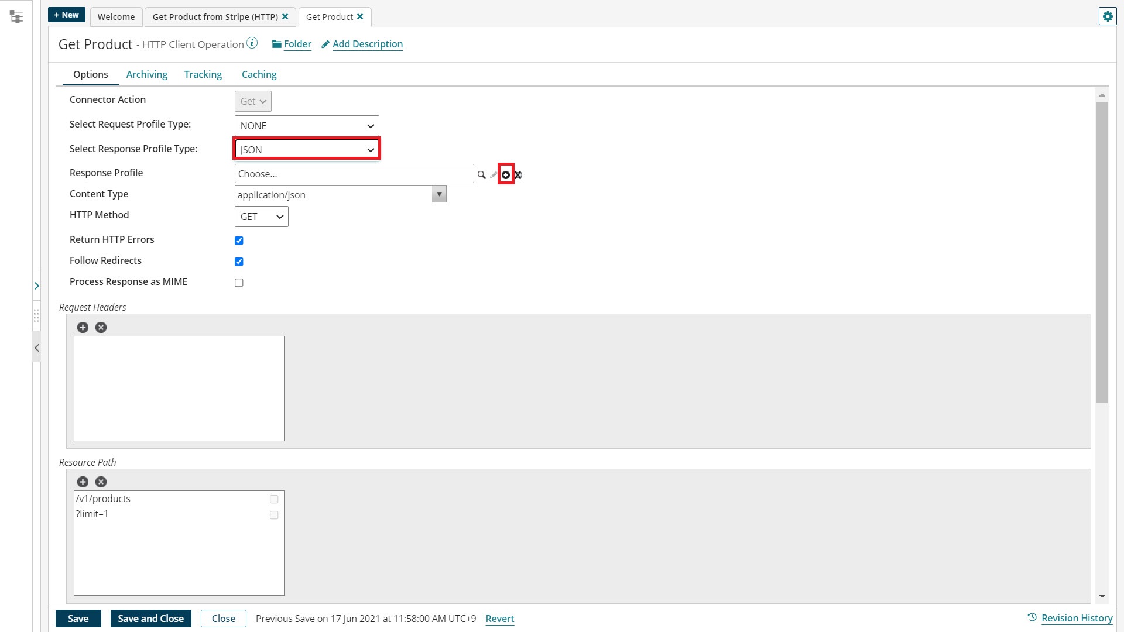Add a new Request Header entry

click(83, 327)
